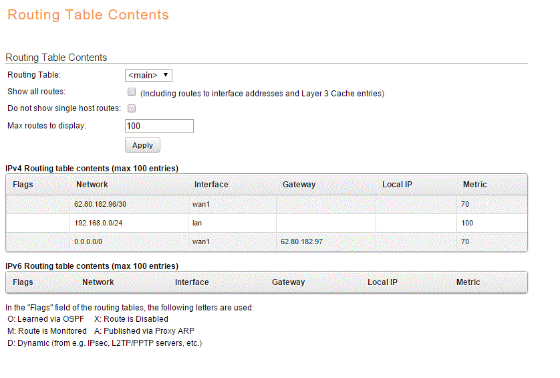Screen dimensions: 560x378
Task: Enable the Show all routes checkbox
Action: tap(132, 92)
